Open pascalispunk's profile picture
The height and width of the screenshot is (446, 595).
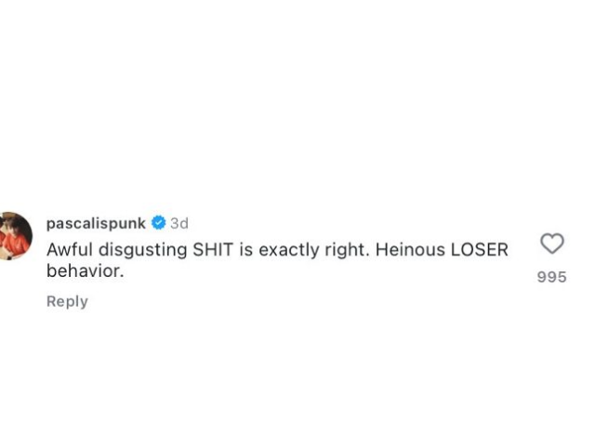tap(16, 236)
